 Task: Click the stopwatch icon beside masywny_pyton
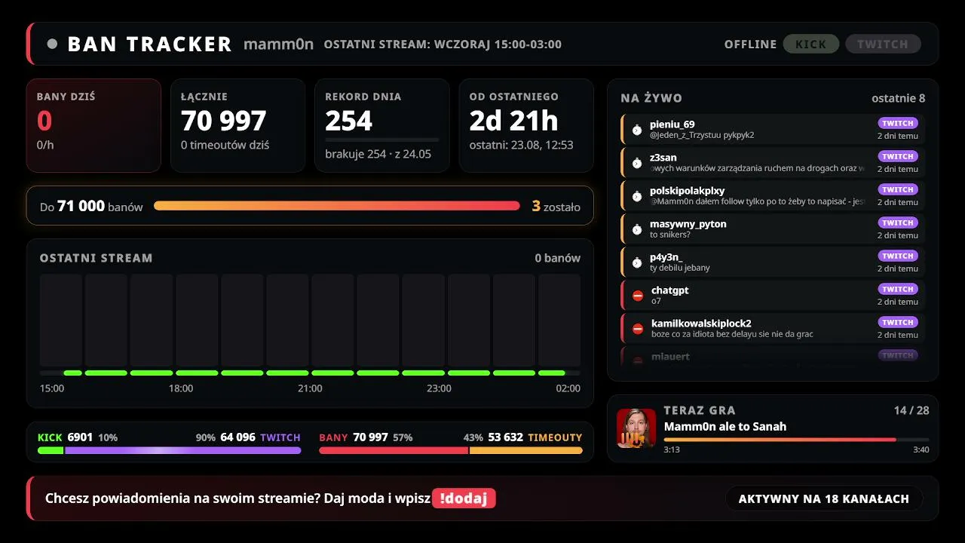click(637, 229)
